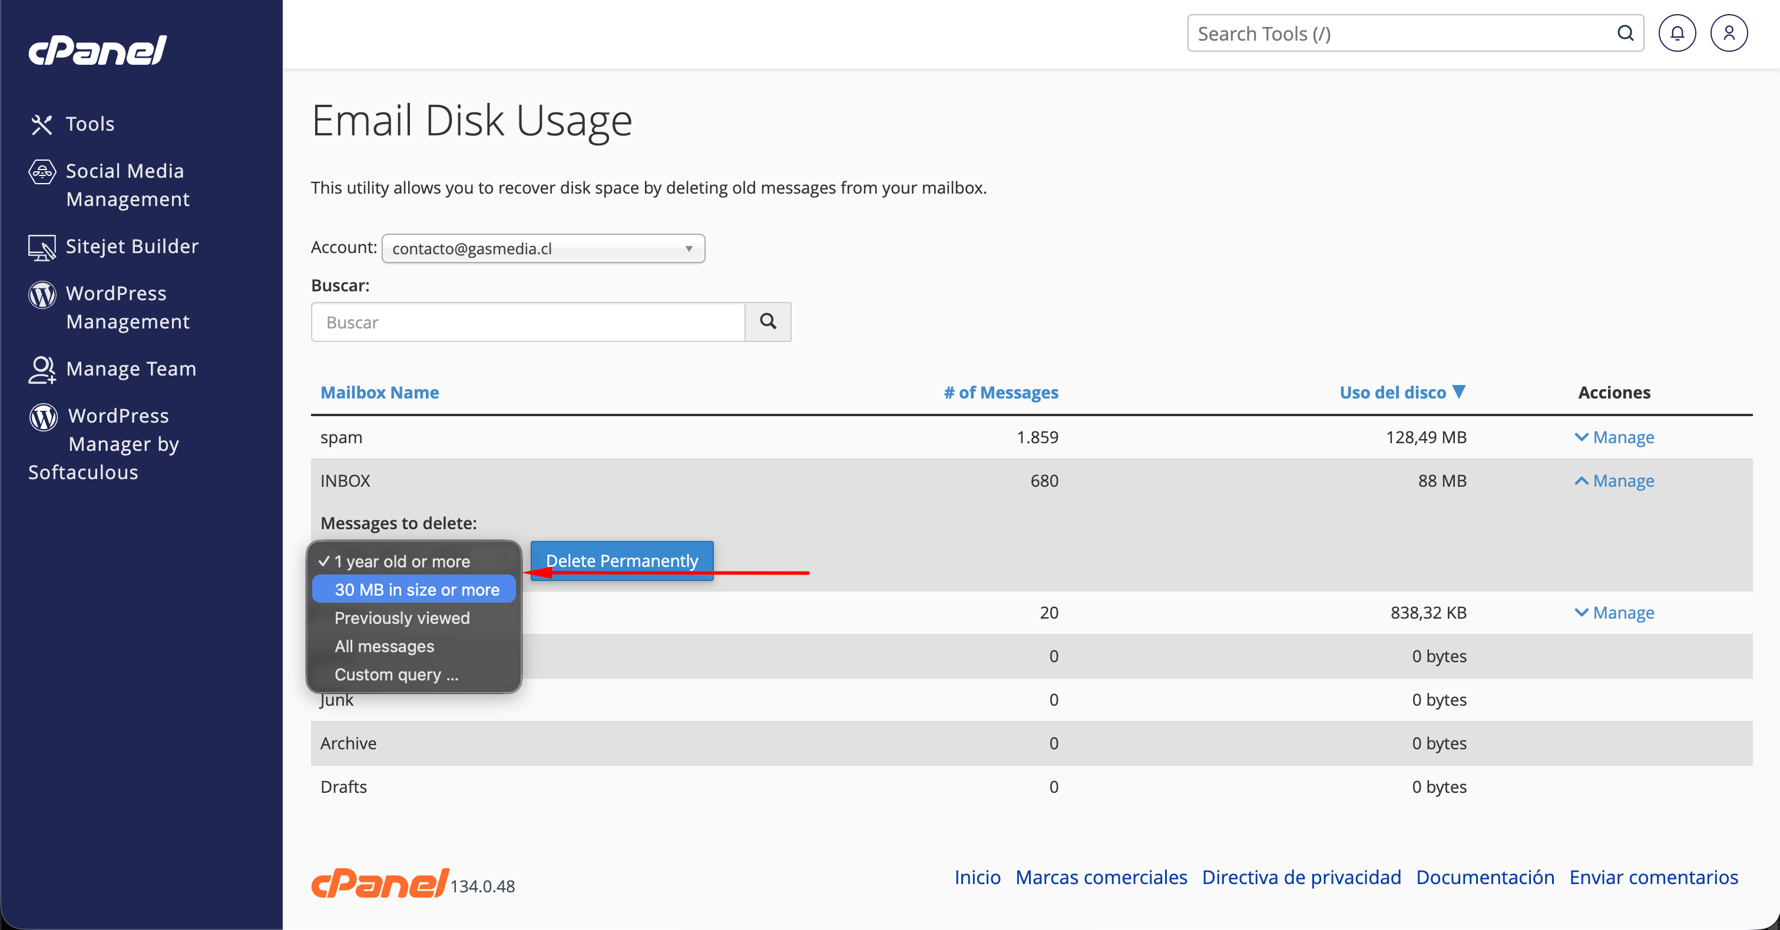Select 'Custom query ...' option
Screen dimensions: 1780x930
[414, 675]
